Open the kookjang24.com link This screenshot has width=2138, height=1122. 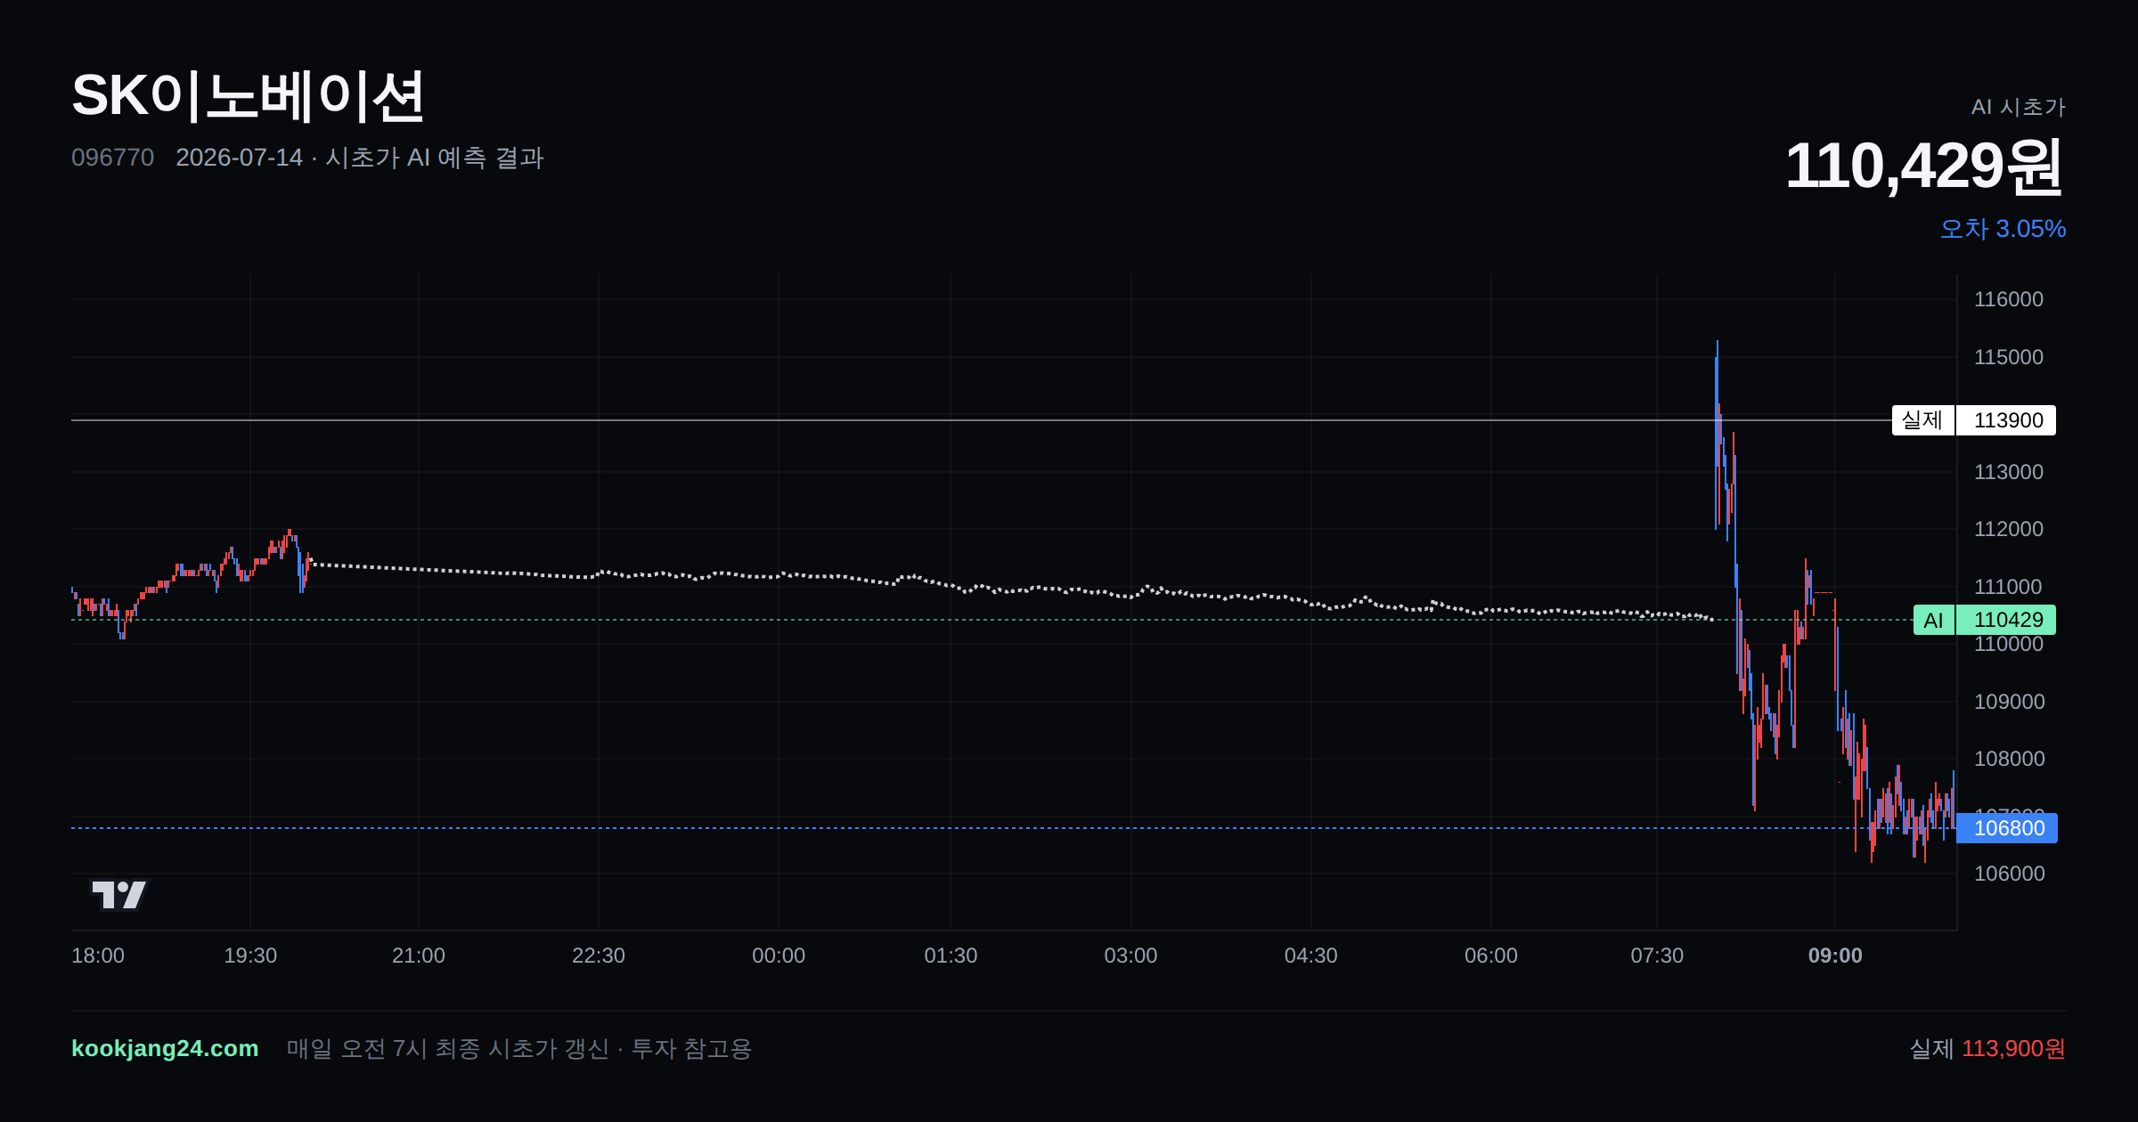165,1048
